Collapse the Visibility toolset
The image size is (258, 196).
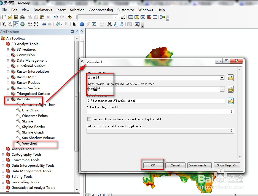8,99
